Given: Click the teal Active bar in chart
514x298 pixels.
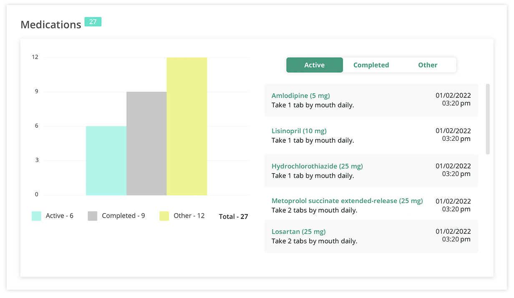Looking at the screenshot, I should [x=106, y=161].
